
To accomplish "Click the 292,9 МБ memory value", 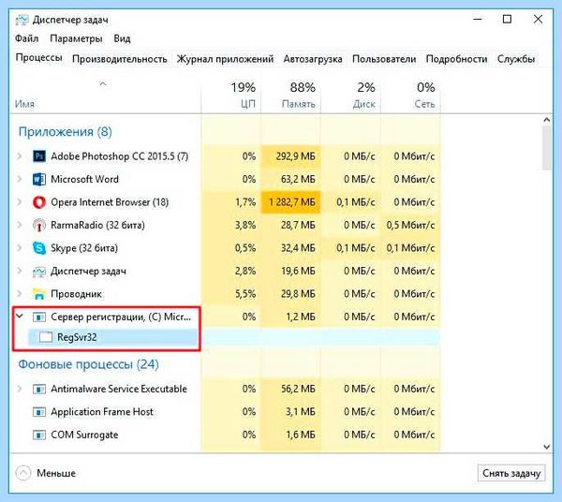I will pos(296,156).
